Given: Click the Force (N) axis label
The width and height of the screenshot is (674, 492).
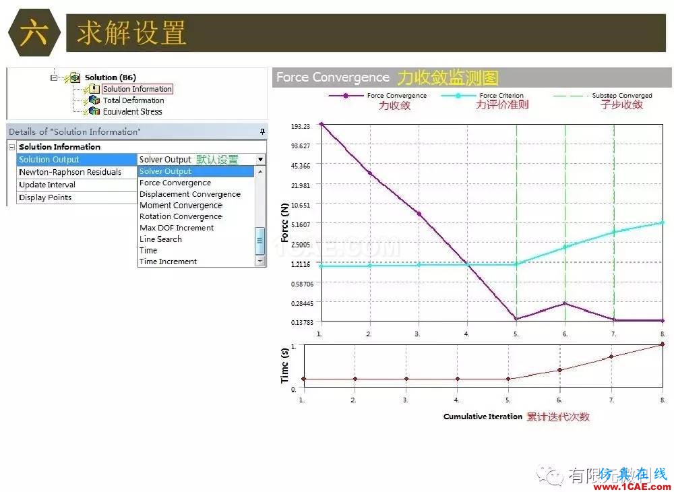Looking at the screenshot, I should [284, 222].
